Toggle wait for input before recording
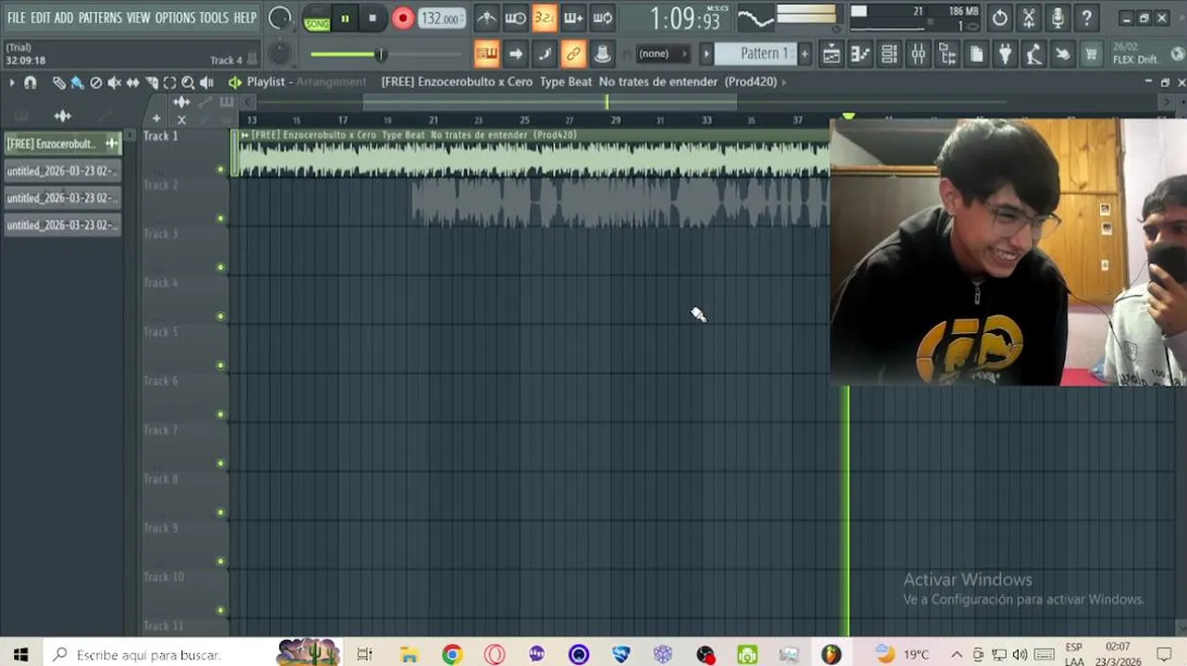Screen dimensions: 1187x666 click(516, 18)
